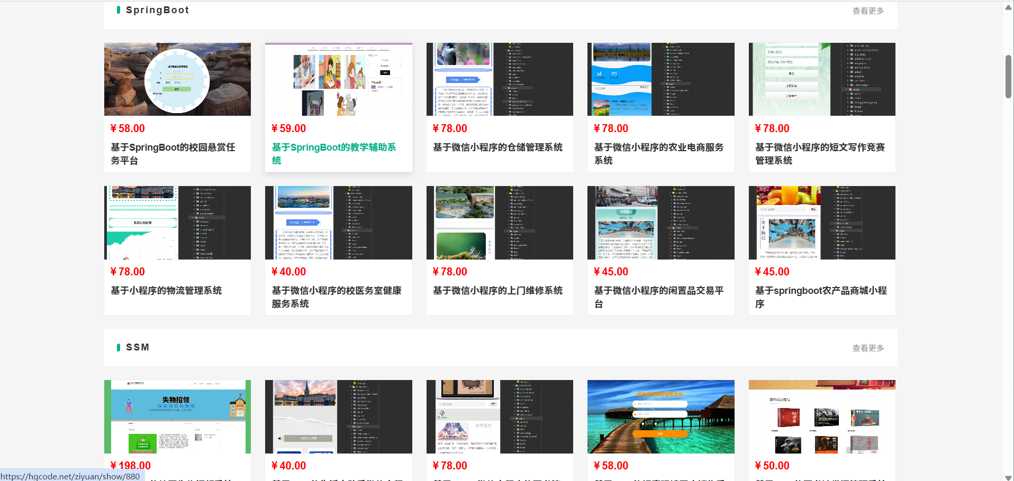Click title 基于微信小程序的短文写作竞赛管理系统
This screenshot has height=481, width=1014.
[x=820, y=154]
